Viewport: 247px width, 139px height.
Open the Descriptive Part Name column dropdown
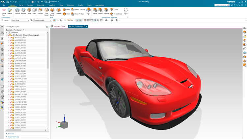click(x=24, y=30)
